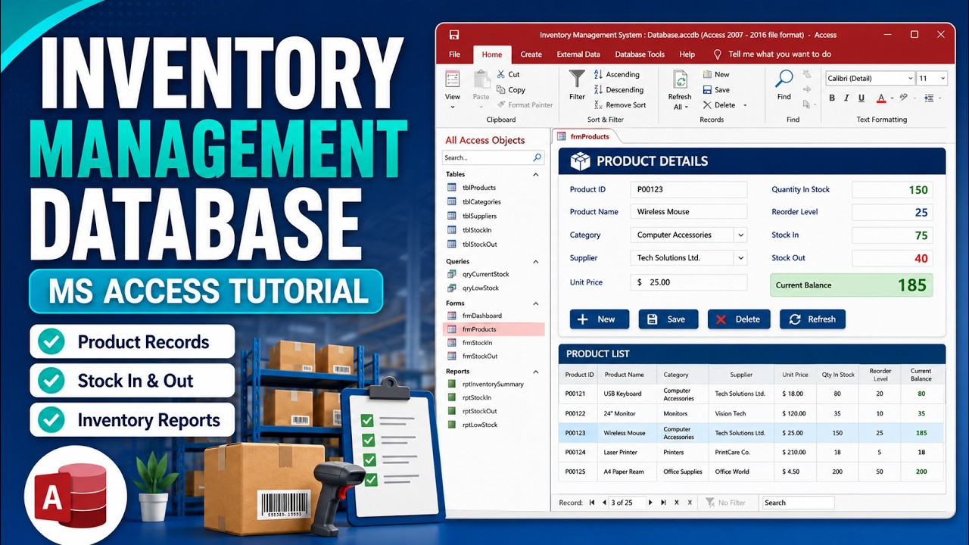This screenshot has height=545, width=969.
Task: Collapse the Queries group
Action: 536,261
